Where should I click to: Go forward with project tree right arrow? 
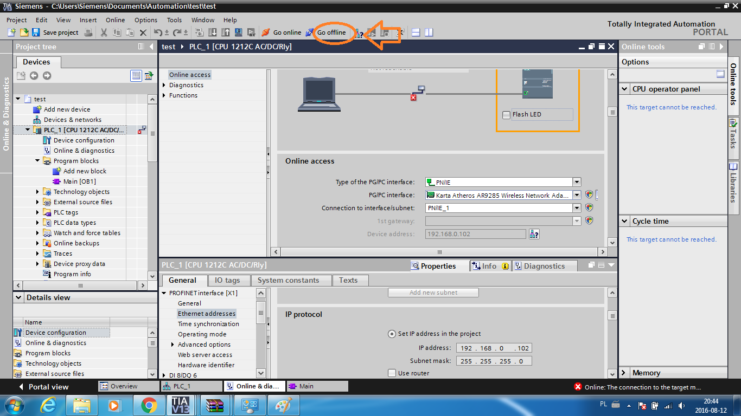[x=47, y=75]
